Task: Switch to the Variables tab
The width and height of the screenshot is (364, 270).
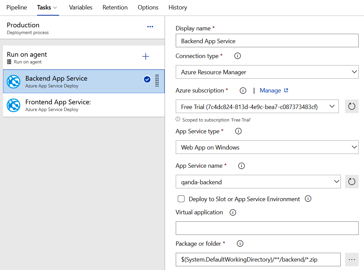Action: pyautogui.click(x=81, y=7)
